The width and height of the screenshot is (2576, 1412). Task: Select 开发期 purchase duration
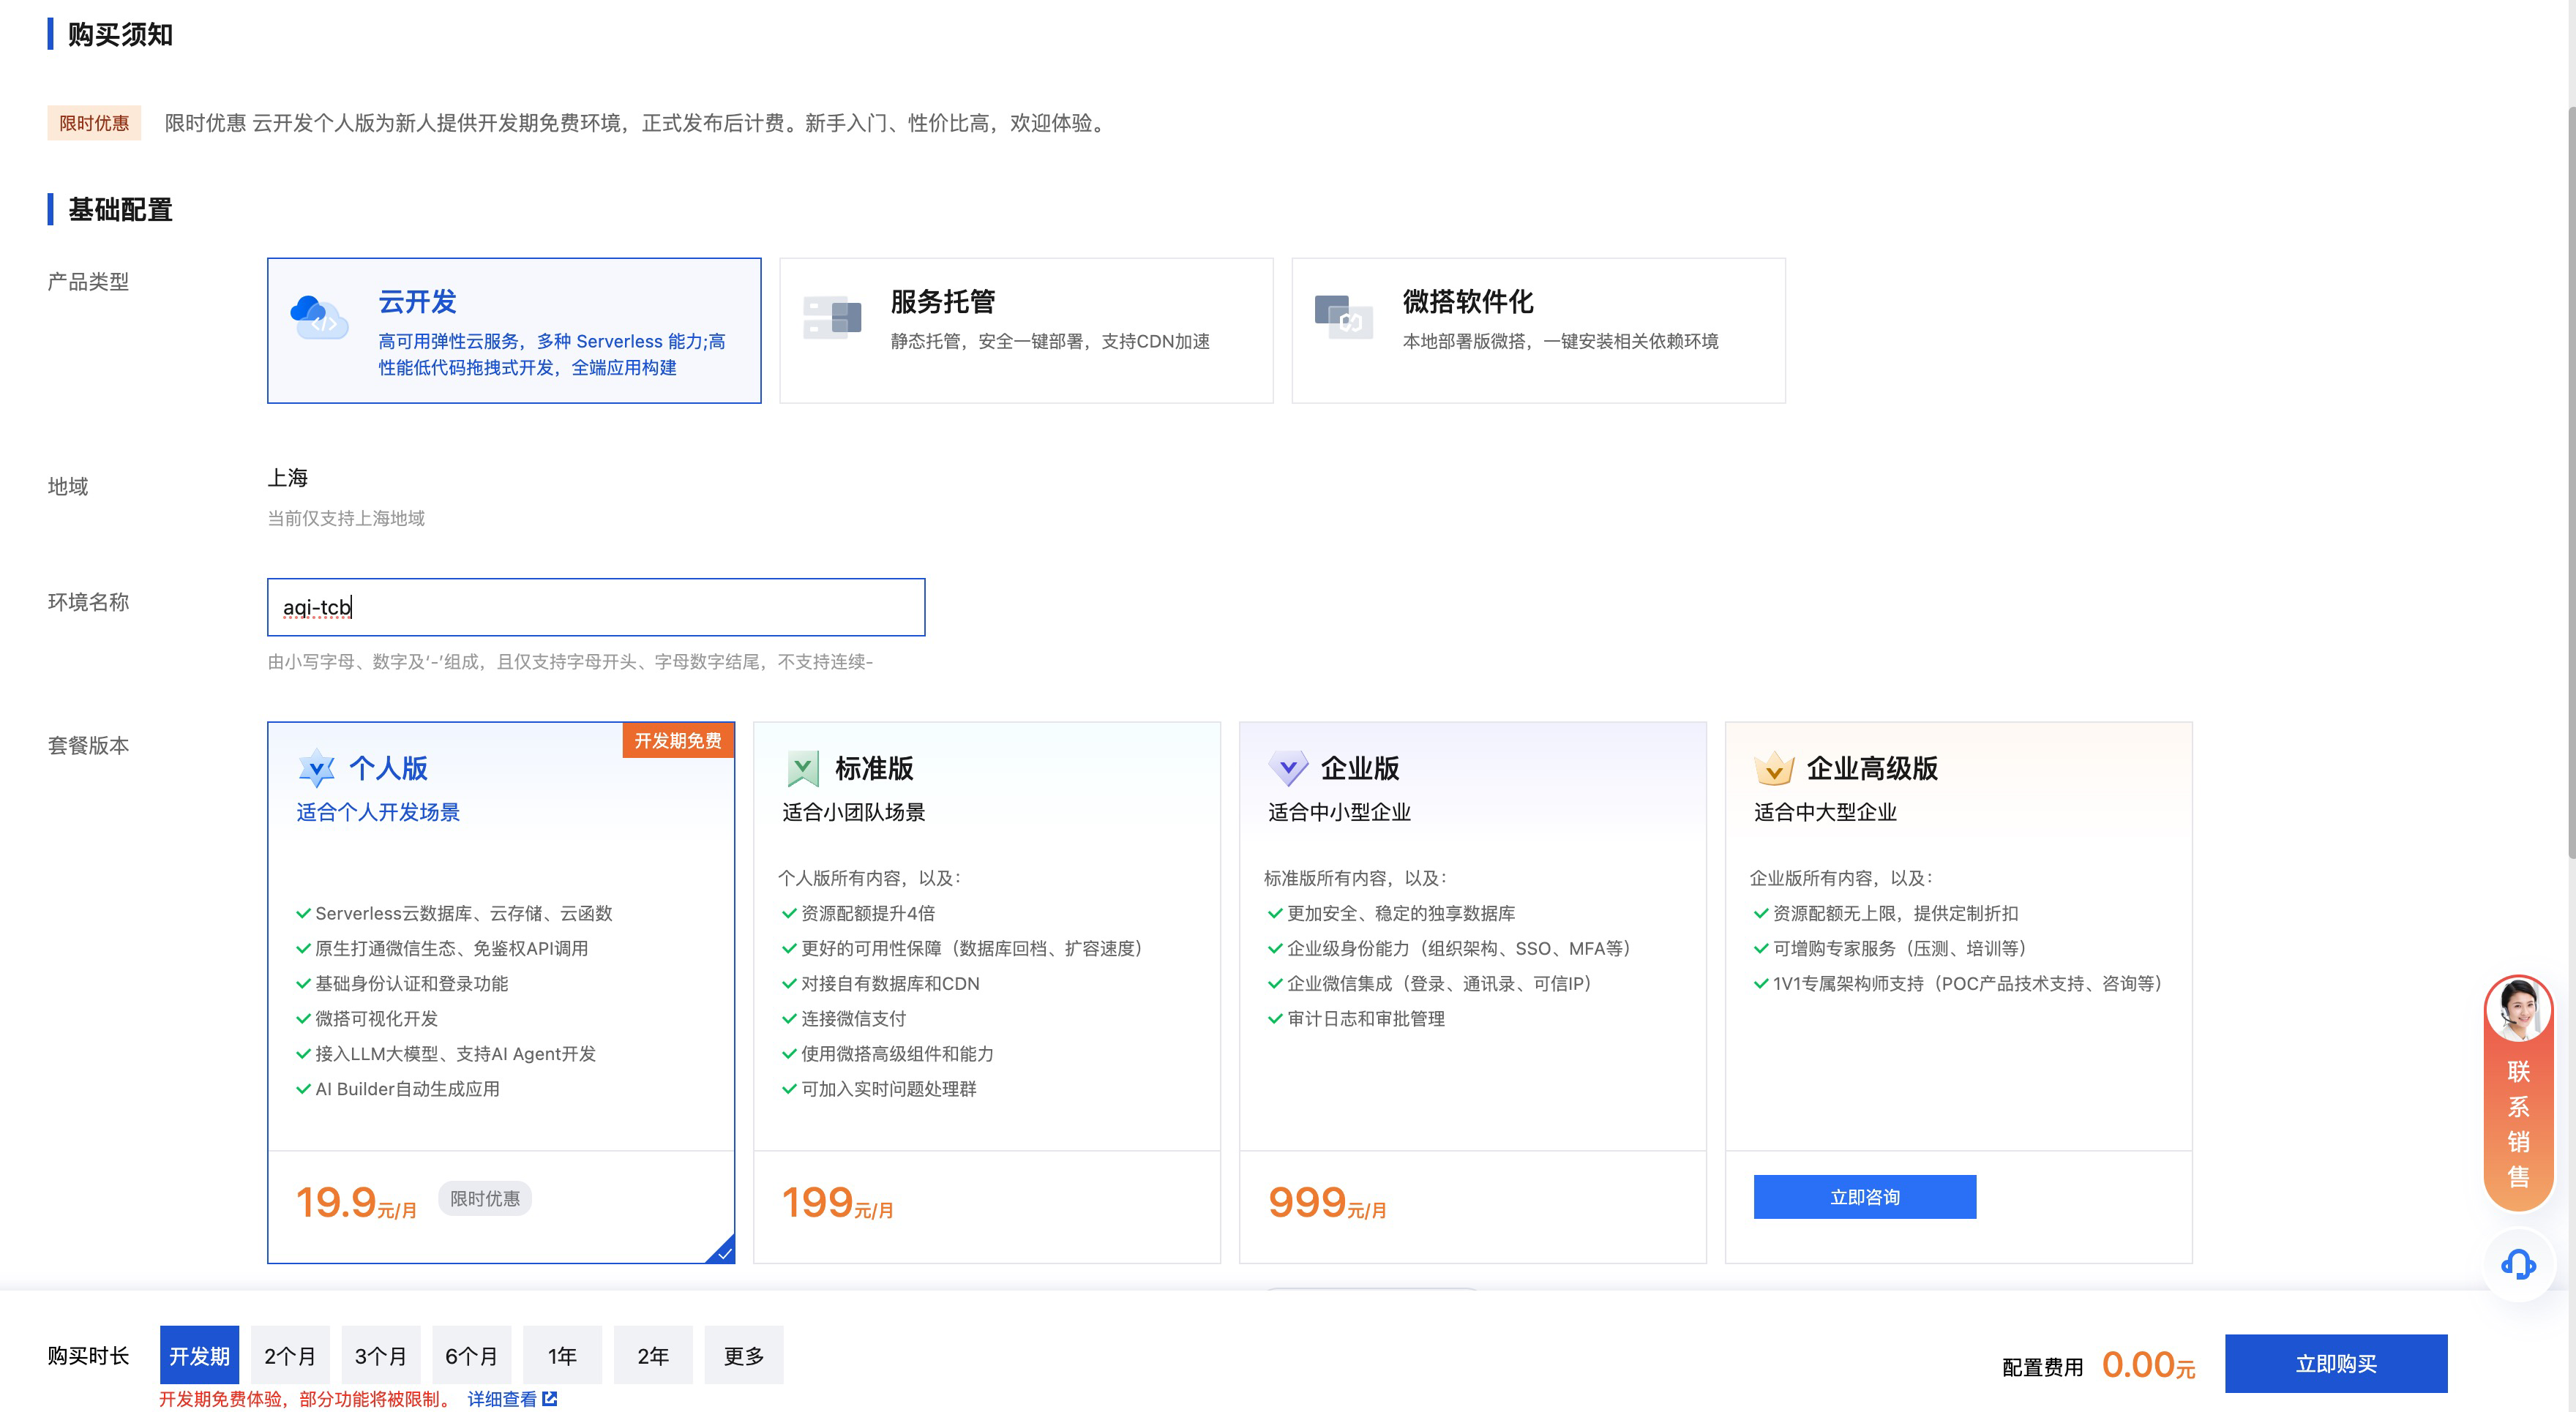pos(199,1355)
